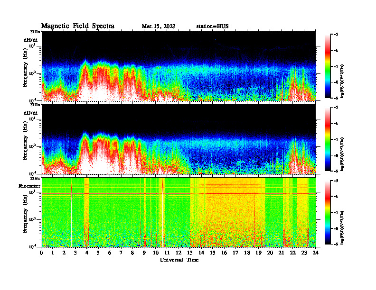Click hour "19" on the Universal Time axis
Image resolution: width=376 pixels, height=290 pixels.
click(258, 253)
